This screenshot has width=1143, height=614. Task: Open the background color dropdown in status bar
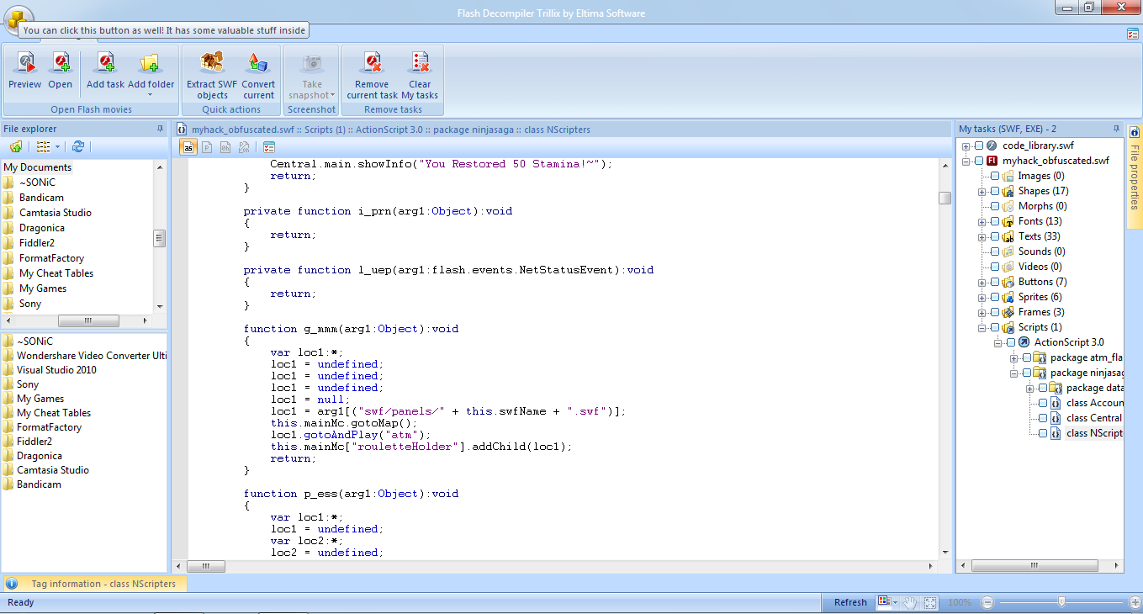(x=895, y=602)
